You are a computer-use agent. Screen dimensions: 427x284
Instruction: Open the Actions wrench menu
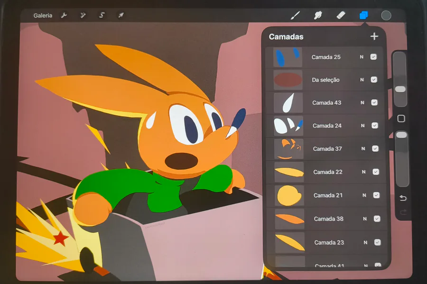tap(64, 15)
